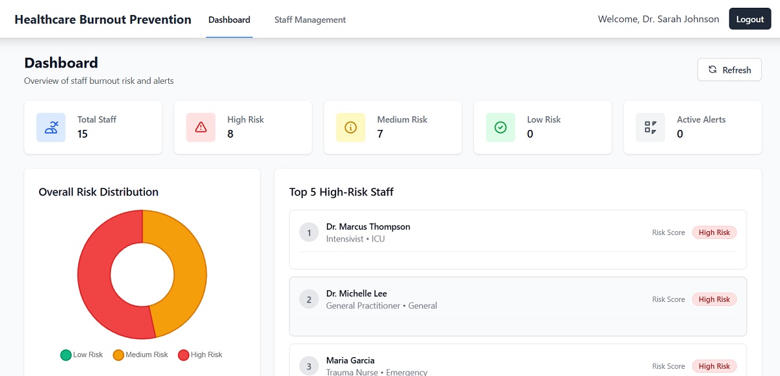Toggle the Medium Risk legend swatch
The image size is (780, 376).
pyautogui.click(x=118, y=355)
